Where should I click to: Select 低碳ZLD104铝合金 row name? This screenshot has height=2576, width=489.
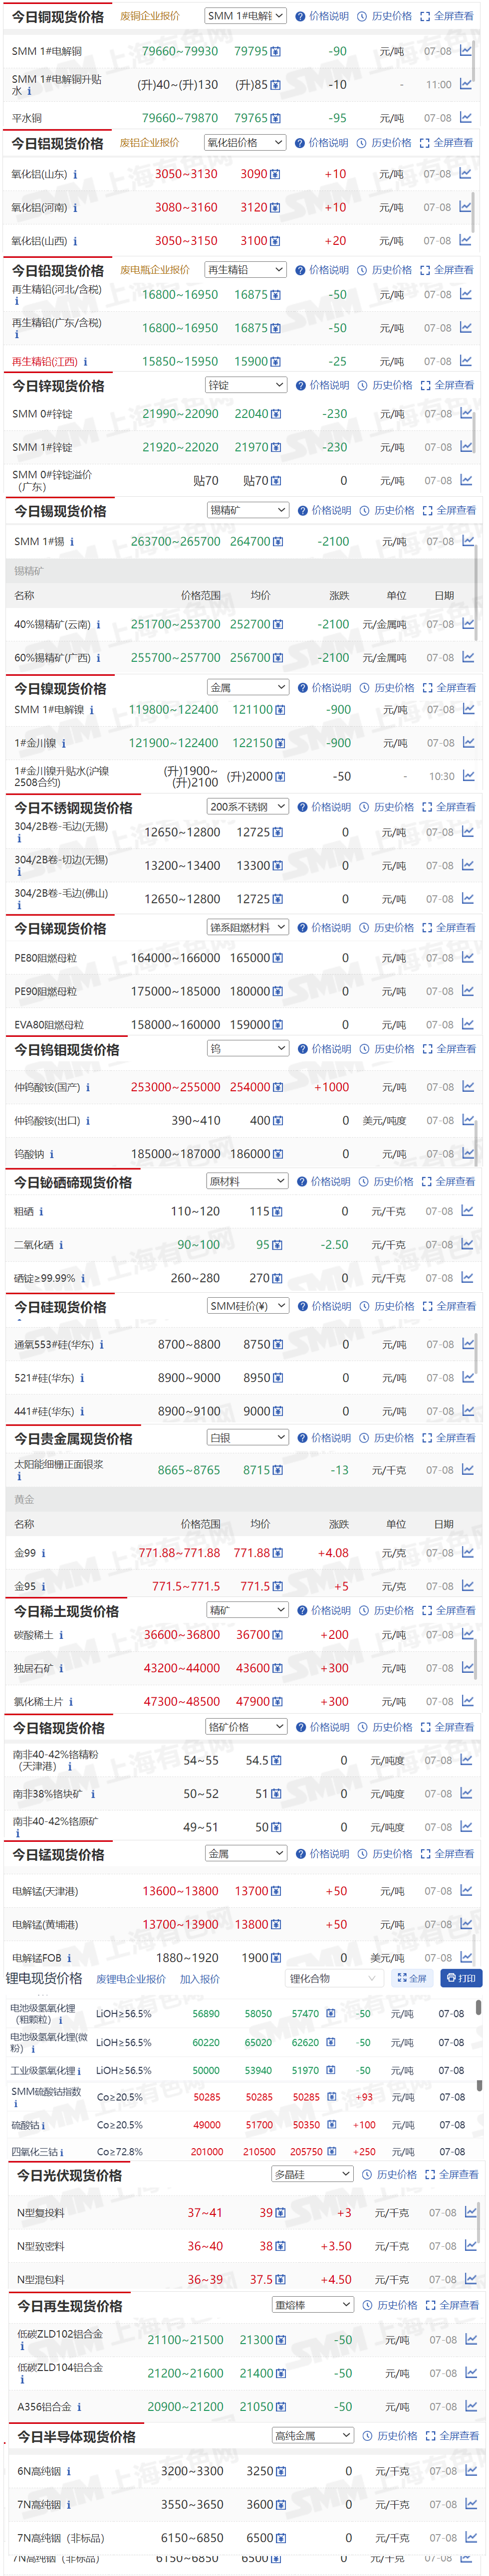tap(60, 2367)
